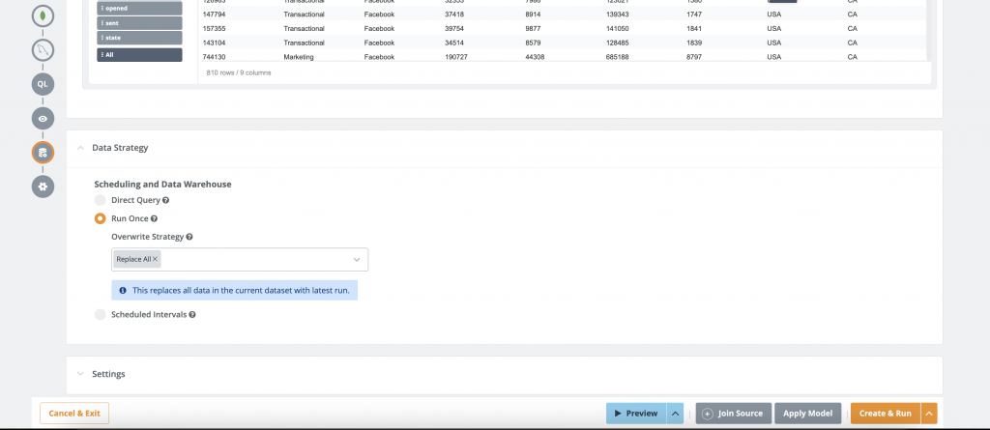Show help for Overwrite Strategy
The height and width of the screenshot is (430, 990).
[189, 237]
